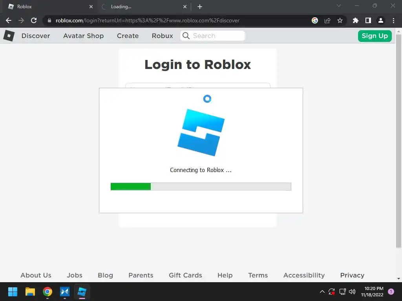Open Chrome's three-dot menu

pyautogui.click(x=393, y=20)
